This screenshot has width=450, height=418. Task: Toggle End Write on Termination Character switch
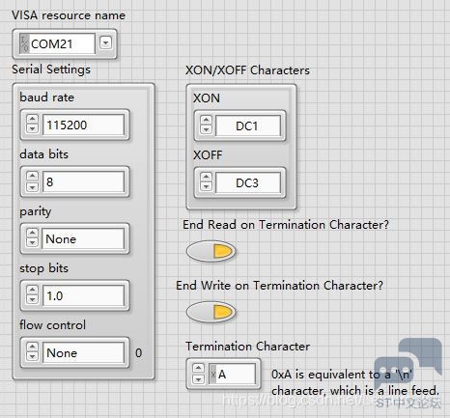coord(211,312)
